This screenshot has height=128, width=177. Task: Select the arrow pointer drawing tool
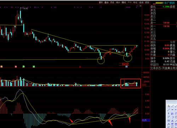[169, 106]
